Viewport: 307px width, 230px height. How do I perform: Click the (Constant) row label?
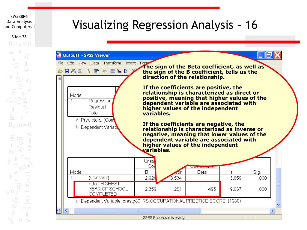[99, 178]
